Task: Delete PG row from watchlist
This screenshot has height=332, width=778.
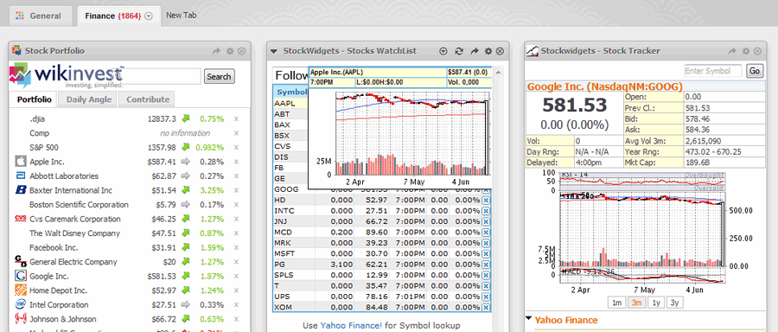Action: [486, 265]
